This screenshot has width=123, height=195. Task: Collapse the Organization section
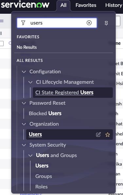(x=24, y=124)
